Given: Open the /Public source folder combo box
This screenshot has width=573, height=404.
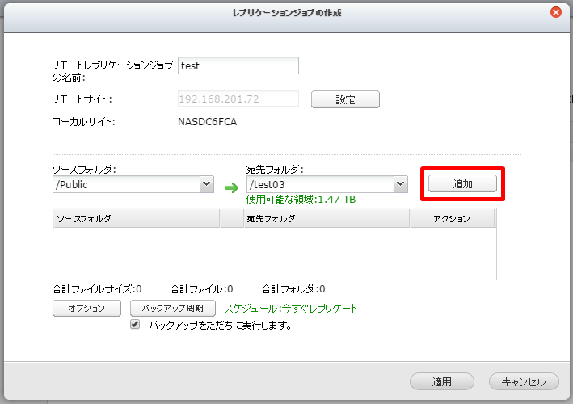Looking at the screenshot, I should point(133,184).
